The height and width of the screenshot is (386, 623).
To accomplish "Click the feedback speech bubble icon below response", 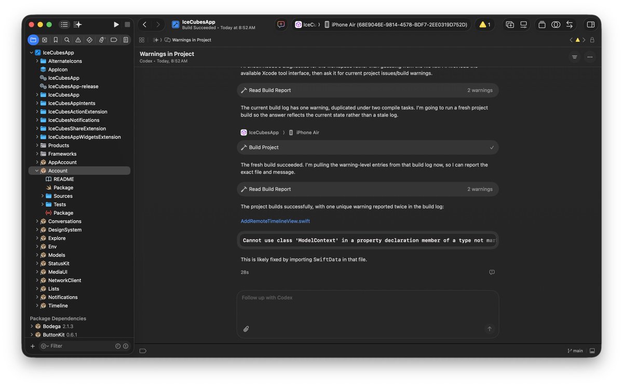I will pyautogui.click(x=492, y=272).
